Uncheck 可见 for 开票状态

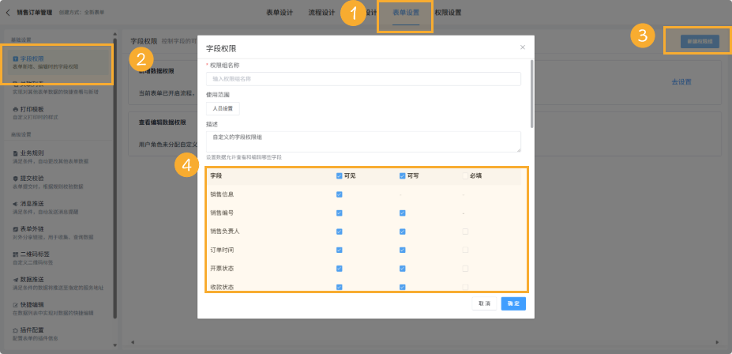pyautogui.click(x=340, y=269)
